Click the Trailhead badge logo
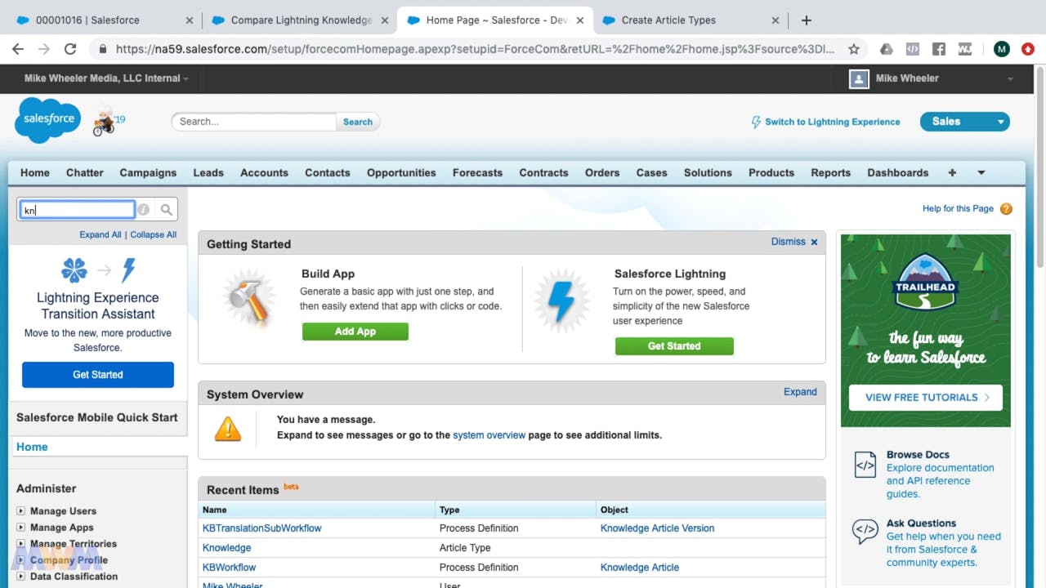Viewport: 1046px width, 588px height. 926,283
